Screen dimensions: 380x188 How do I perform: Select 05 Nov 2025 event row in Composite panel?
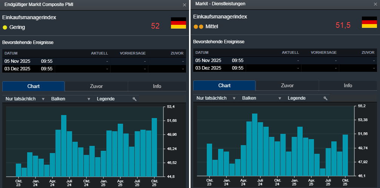[94, 61]
